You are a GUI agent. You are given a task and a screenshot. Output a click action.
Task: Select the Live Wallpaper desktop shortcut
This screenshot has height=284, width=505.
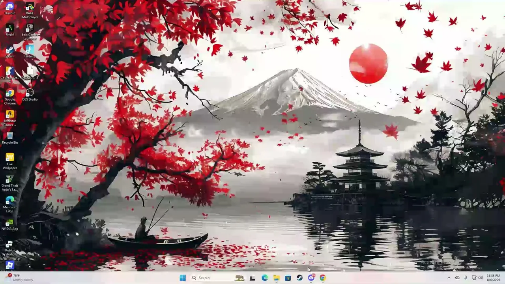(x=10, y=161)
